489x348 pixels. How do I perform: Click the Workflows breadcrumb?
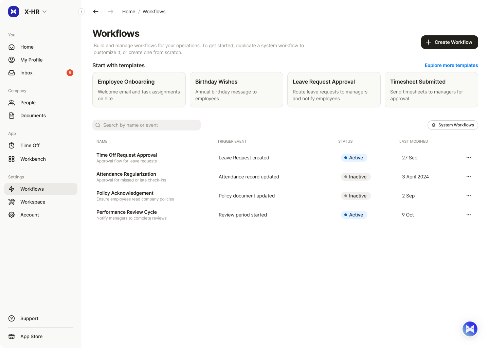[x=154, y=12]
